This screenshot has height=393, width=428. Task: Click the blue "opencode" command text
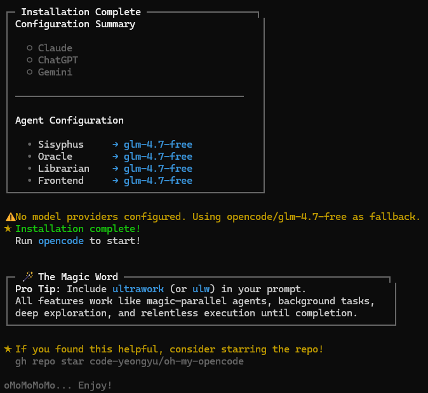tap(61, 241)
